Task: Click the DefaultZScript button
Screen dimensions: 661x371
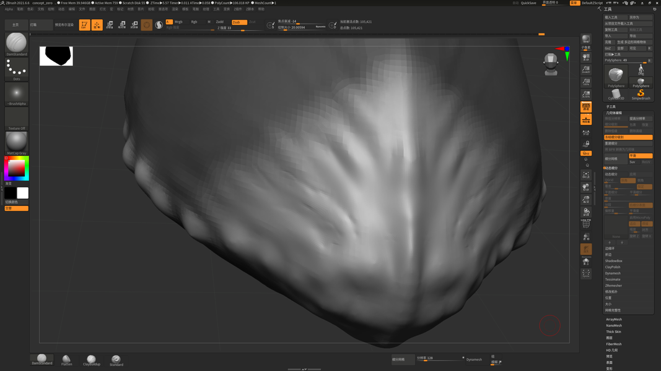Action: pyautogui.click(x=592, y=3)
